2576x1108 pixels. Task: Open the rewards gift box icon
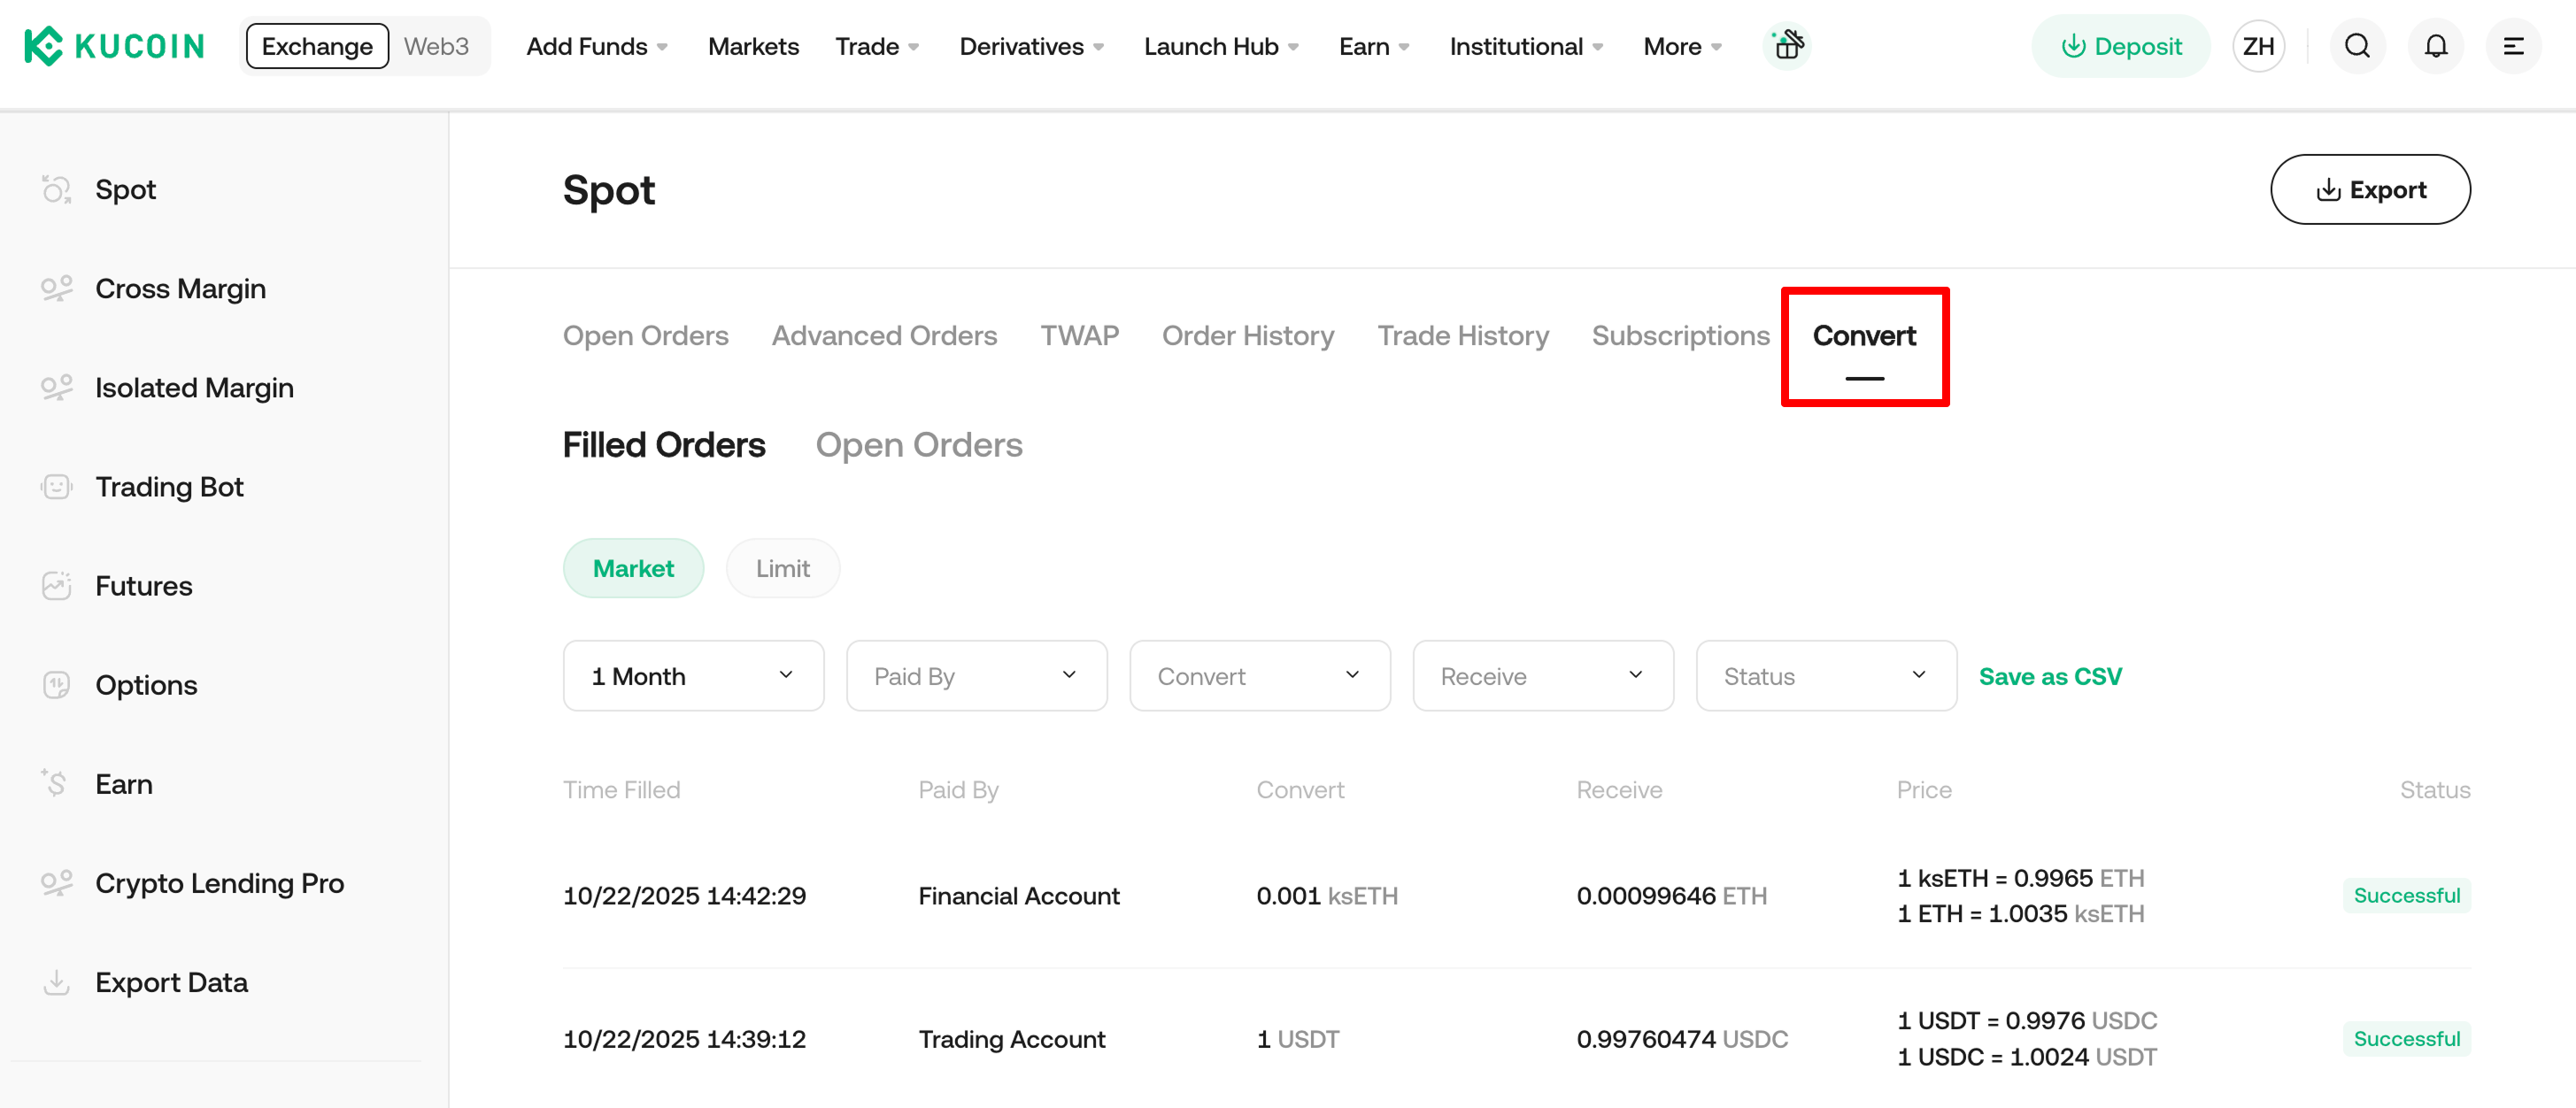(1787, 46)
